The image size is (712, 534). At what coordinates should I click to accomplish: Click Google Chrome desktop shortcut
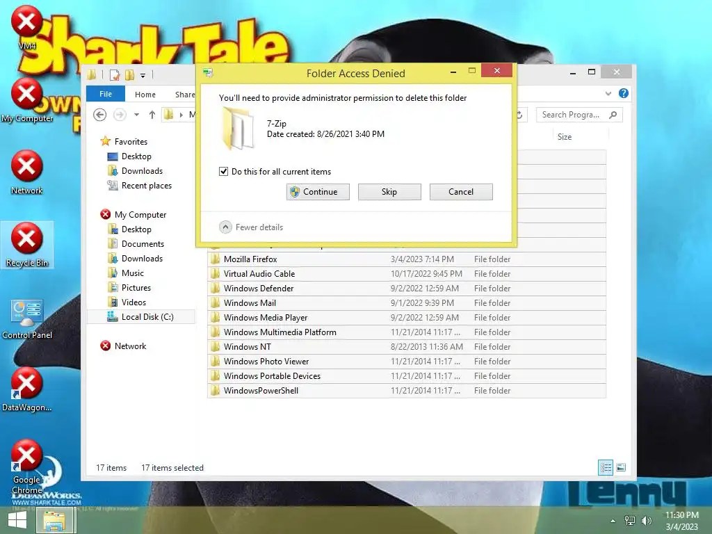tap(27, 467)
